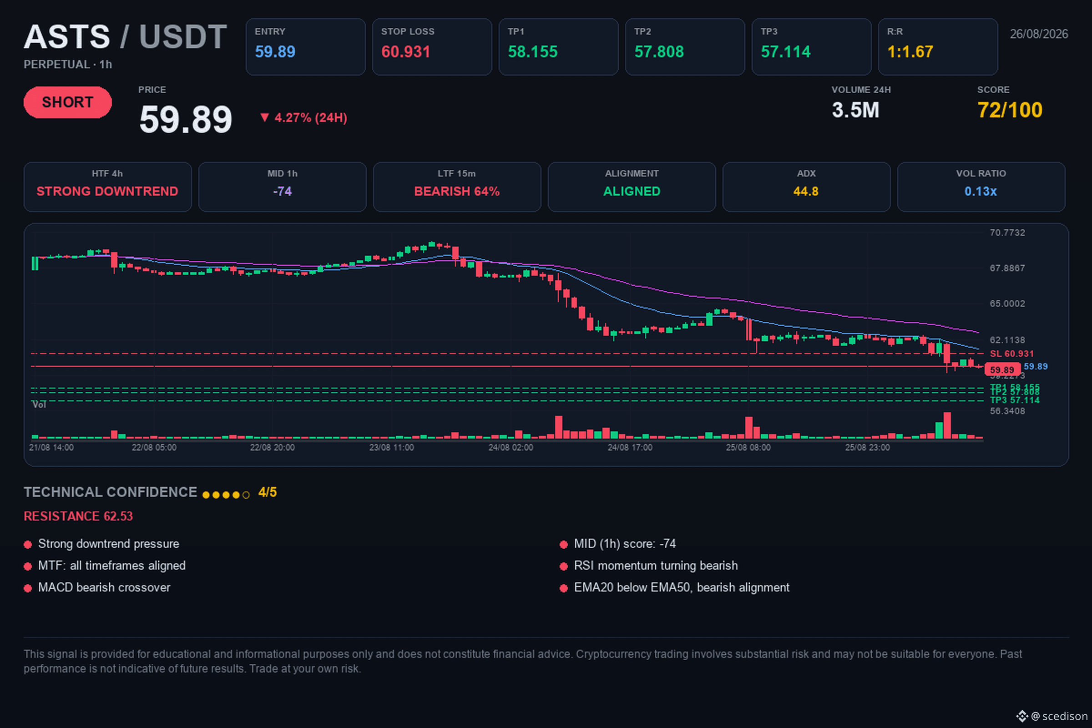The image size is (1092, 728).
Task: Select the red 59.89 current-price tag on chart
Action: 1002,369
